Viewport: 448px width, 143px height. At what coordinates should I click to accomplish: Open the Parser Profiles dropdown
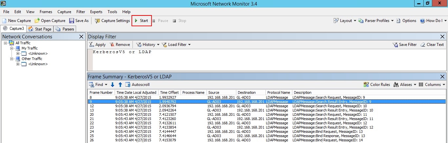click(376, 21)
